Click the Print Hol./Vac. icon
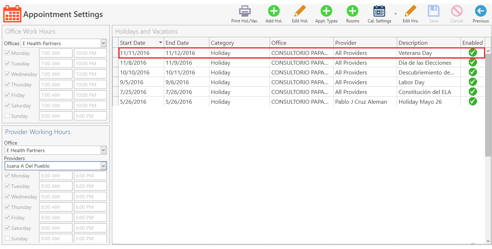The height and width of the screenshot is (249, 492). point(245,11)
